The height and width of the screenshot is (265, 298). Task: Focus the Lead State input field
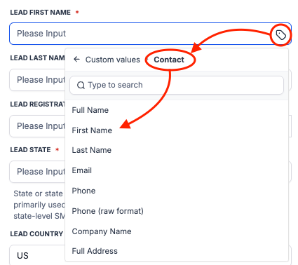click(37, 172)
